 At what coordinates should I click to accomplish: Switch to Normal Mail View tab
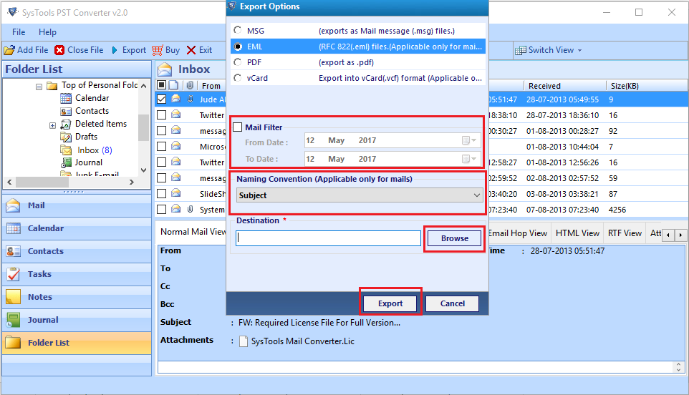193,232
